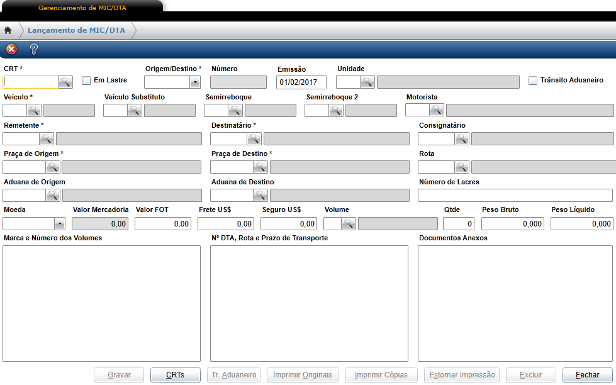Image resolution: width=616 pixels, height=385 pixels.
Task: Click the Seguro US$ field
Action: tap(289, 223)
